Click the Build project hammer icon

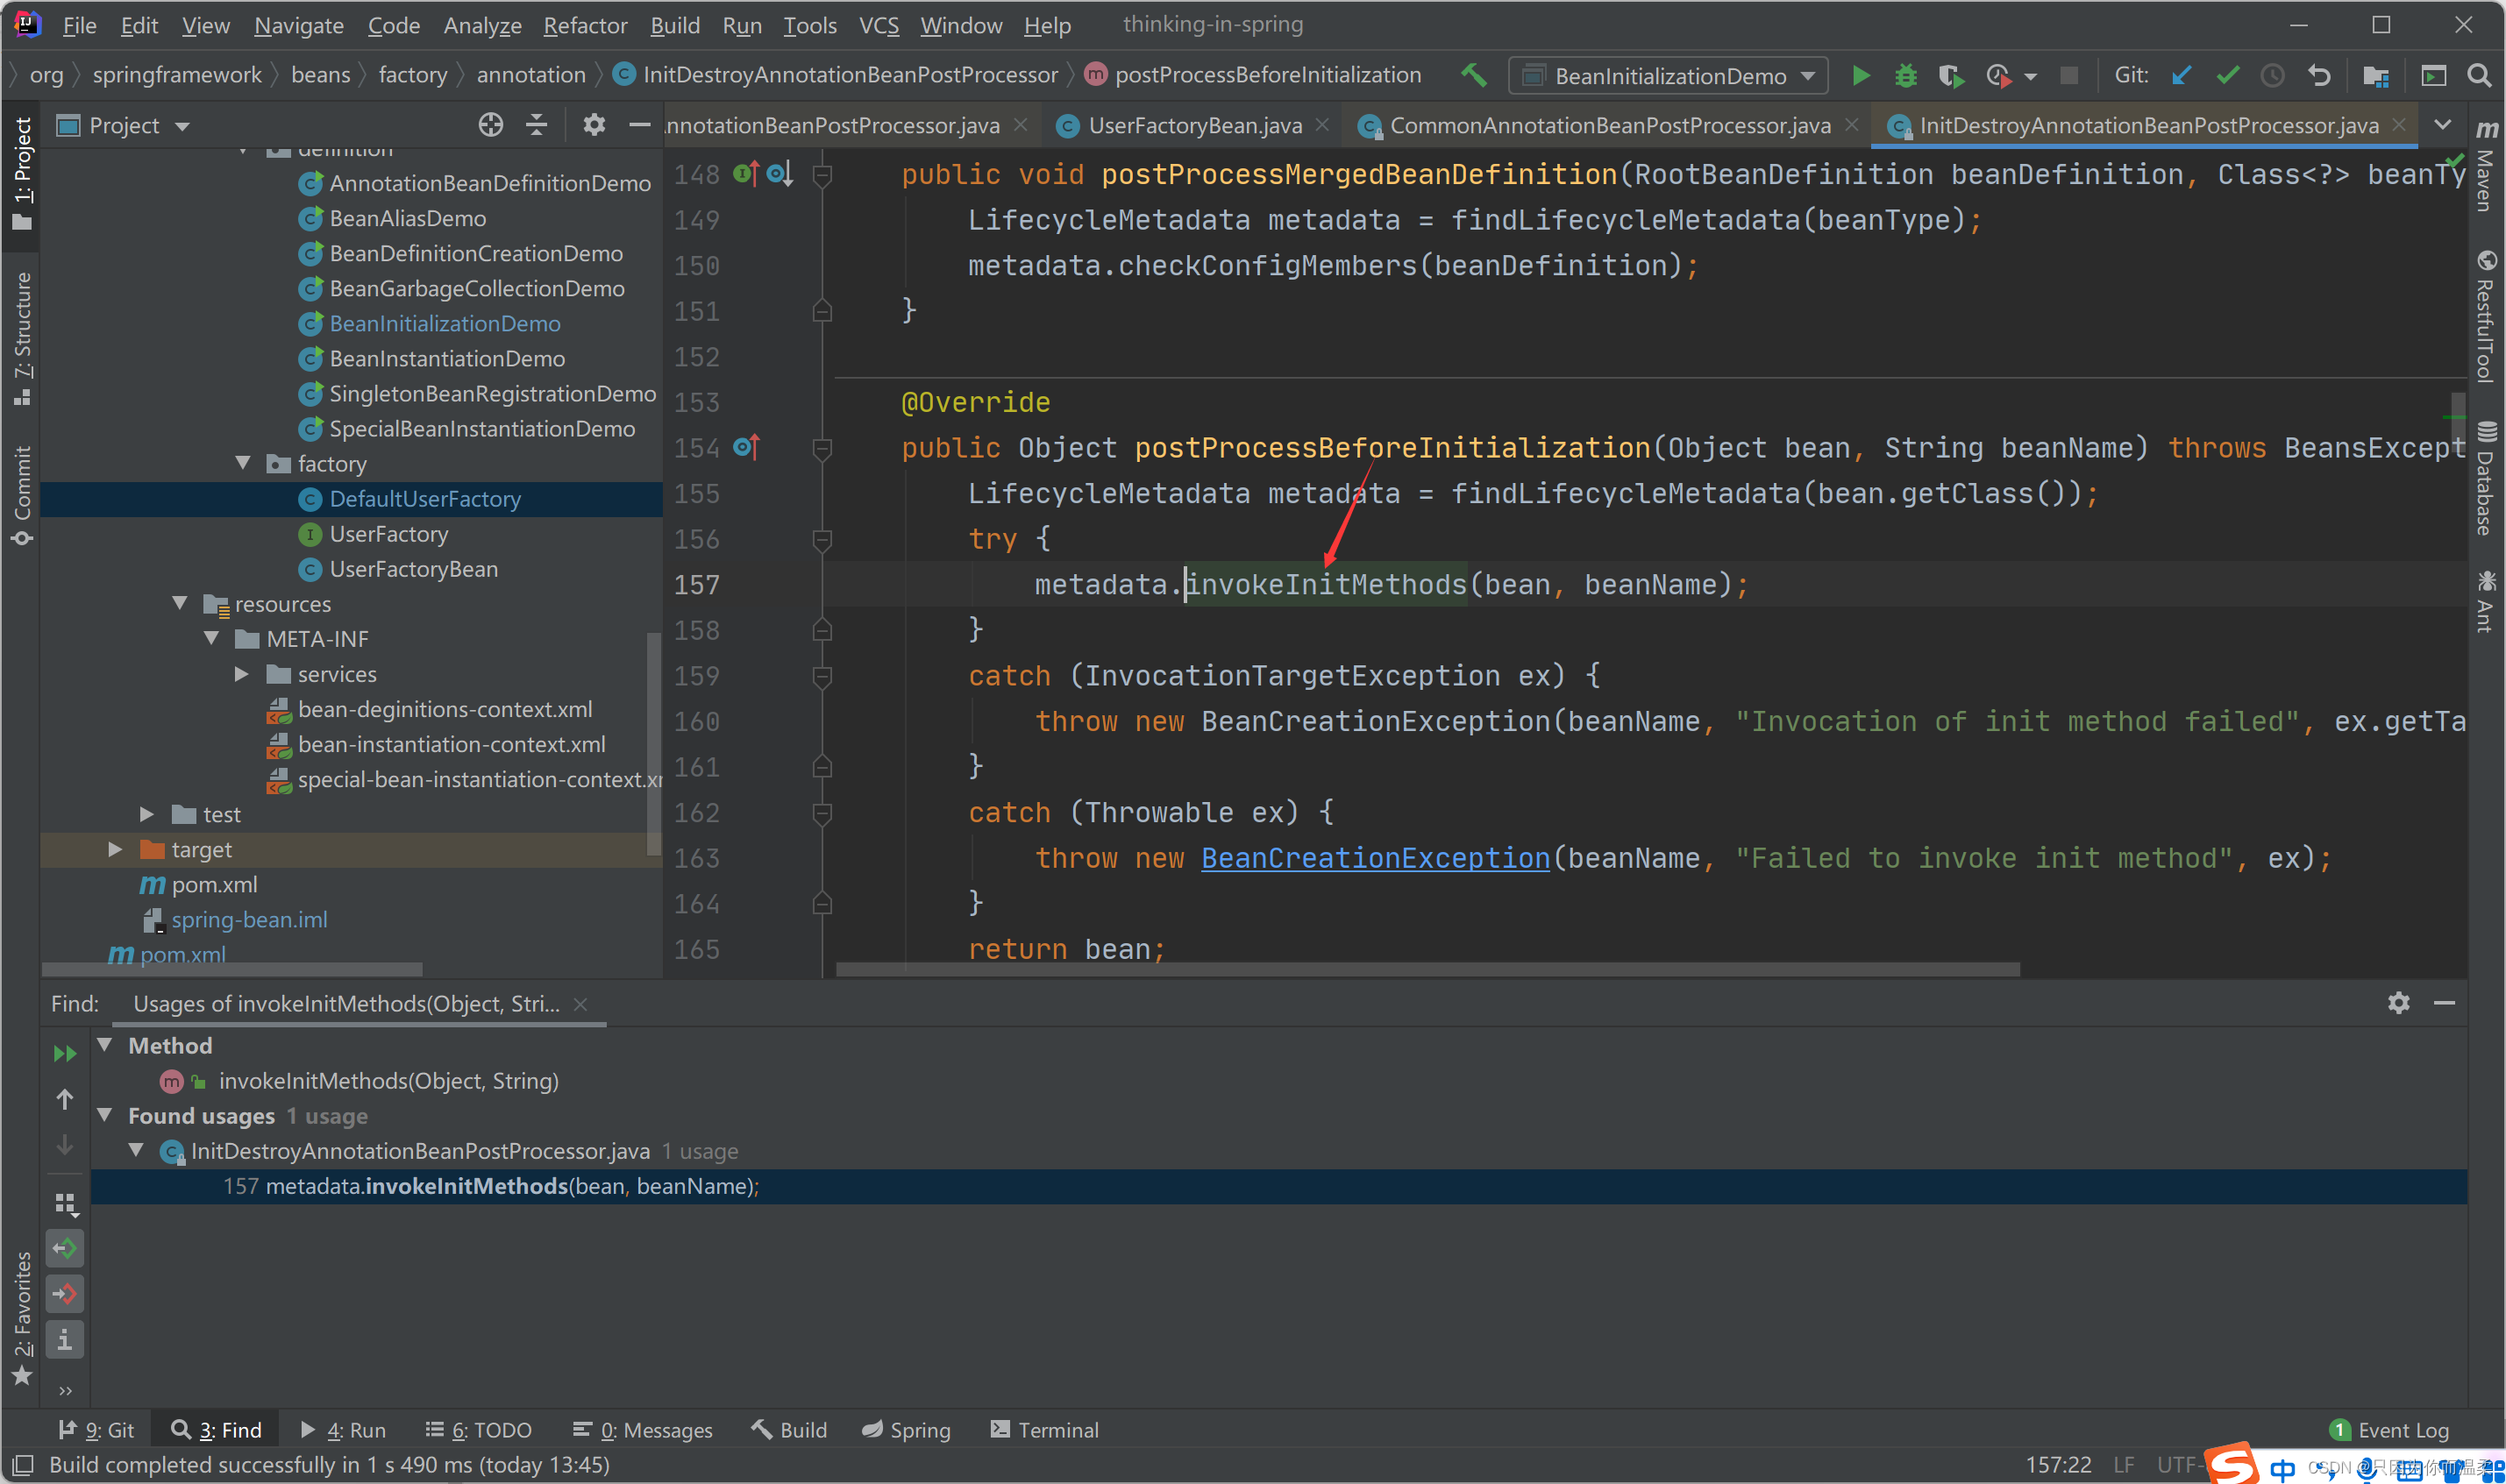point(1473,76)
